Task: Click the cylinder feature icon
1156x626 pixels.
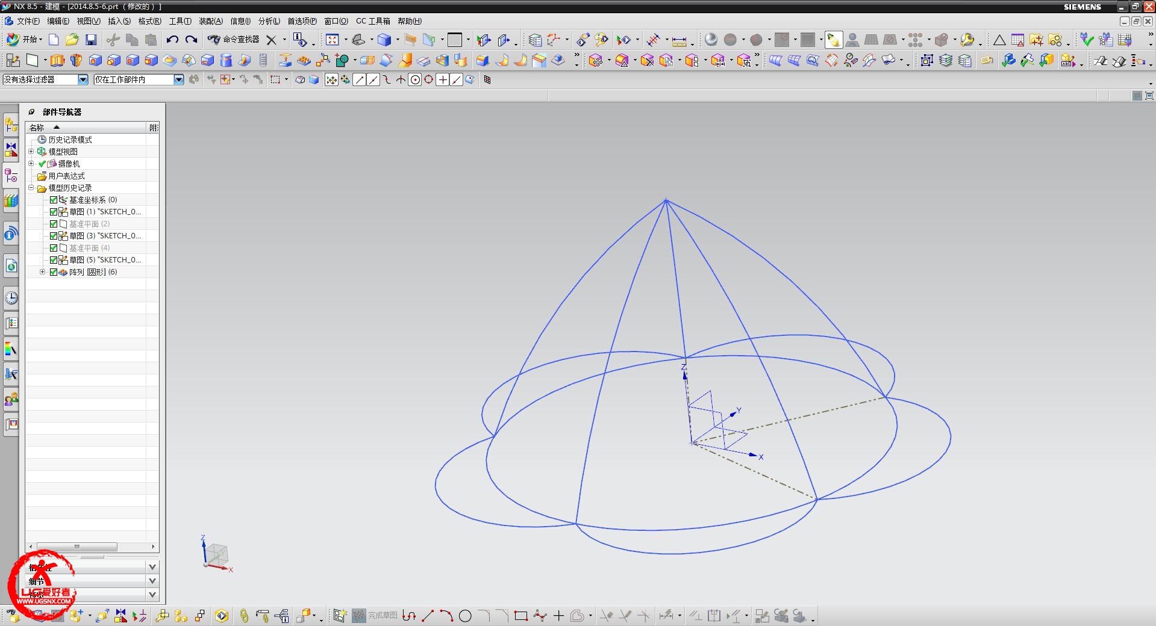Action: coord(226,60)
